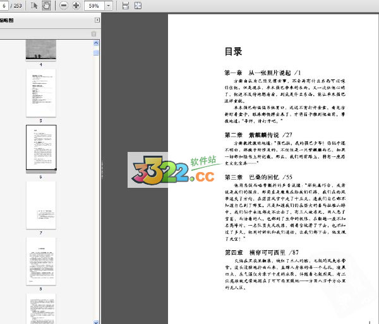Activate the Hand pan tool

46,6
